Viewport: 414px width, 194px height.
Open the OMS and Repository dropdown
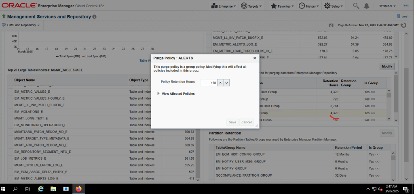coord(23,25)
